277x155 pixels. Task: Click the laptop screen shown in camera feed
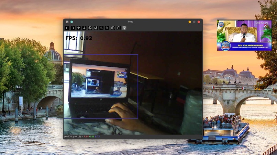click(99, 80)
